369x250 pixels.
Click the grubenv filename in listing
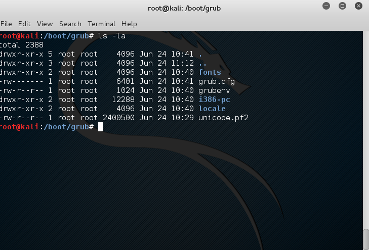click(215, 90)
